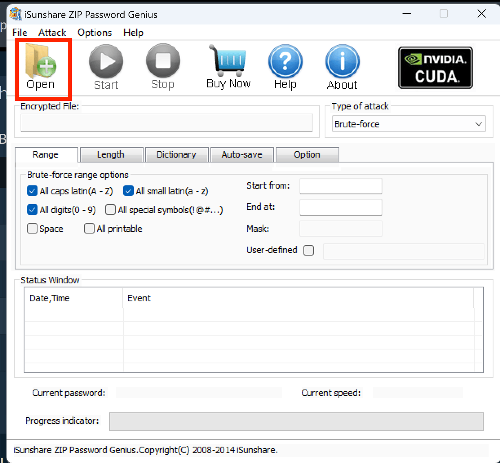Click the iSunshare title bar icon
This screenshot has height=463, width=500.
(x=15, y=13)
